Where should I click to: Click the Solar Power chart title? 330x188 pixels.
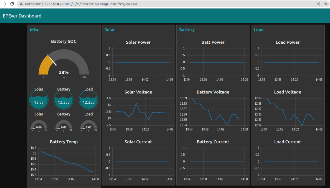138,42
